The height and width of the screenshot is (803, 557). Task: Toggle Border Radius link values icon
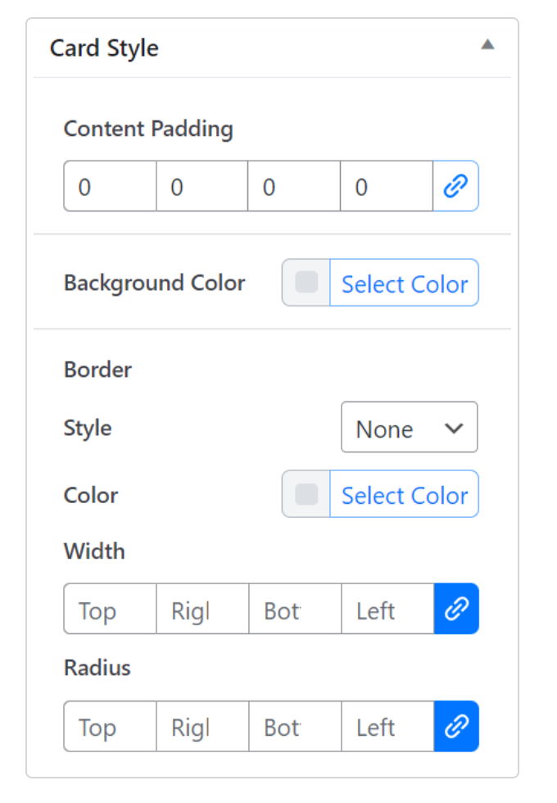coord(455,726)
